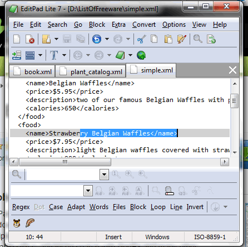Click the Cut scissors icon
The width and height of the screenshot is (248, 247).
142,39
